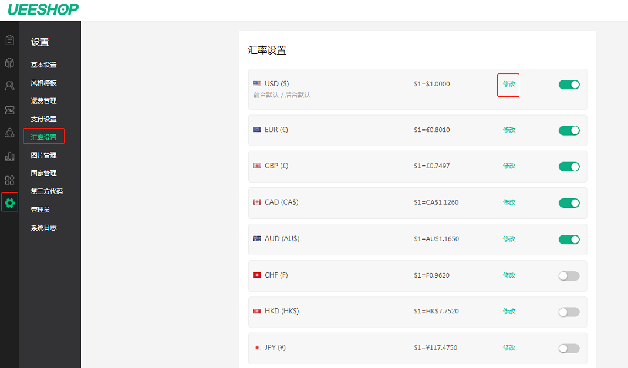This screenshot has height=368, width=628.
Task: Click the rate text $1=CA$1.1260
Action: click(x=436, y=202)
